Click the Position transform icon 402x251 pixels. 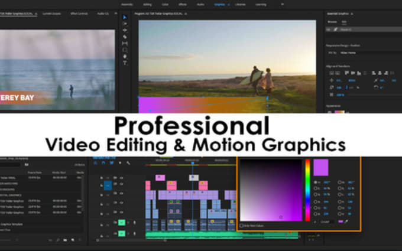point(331,80)
